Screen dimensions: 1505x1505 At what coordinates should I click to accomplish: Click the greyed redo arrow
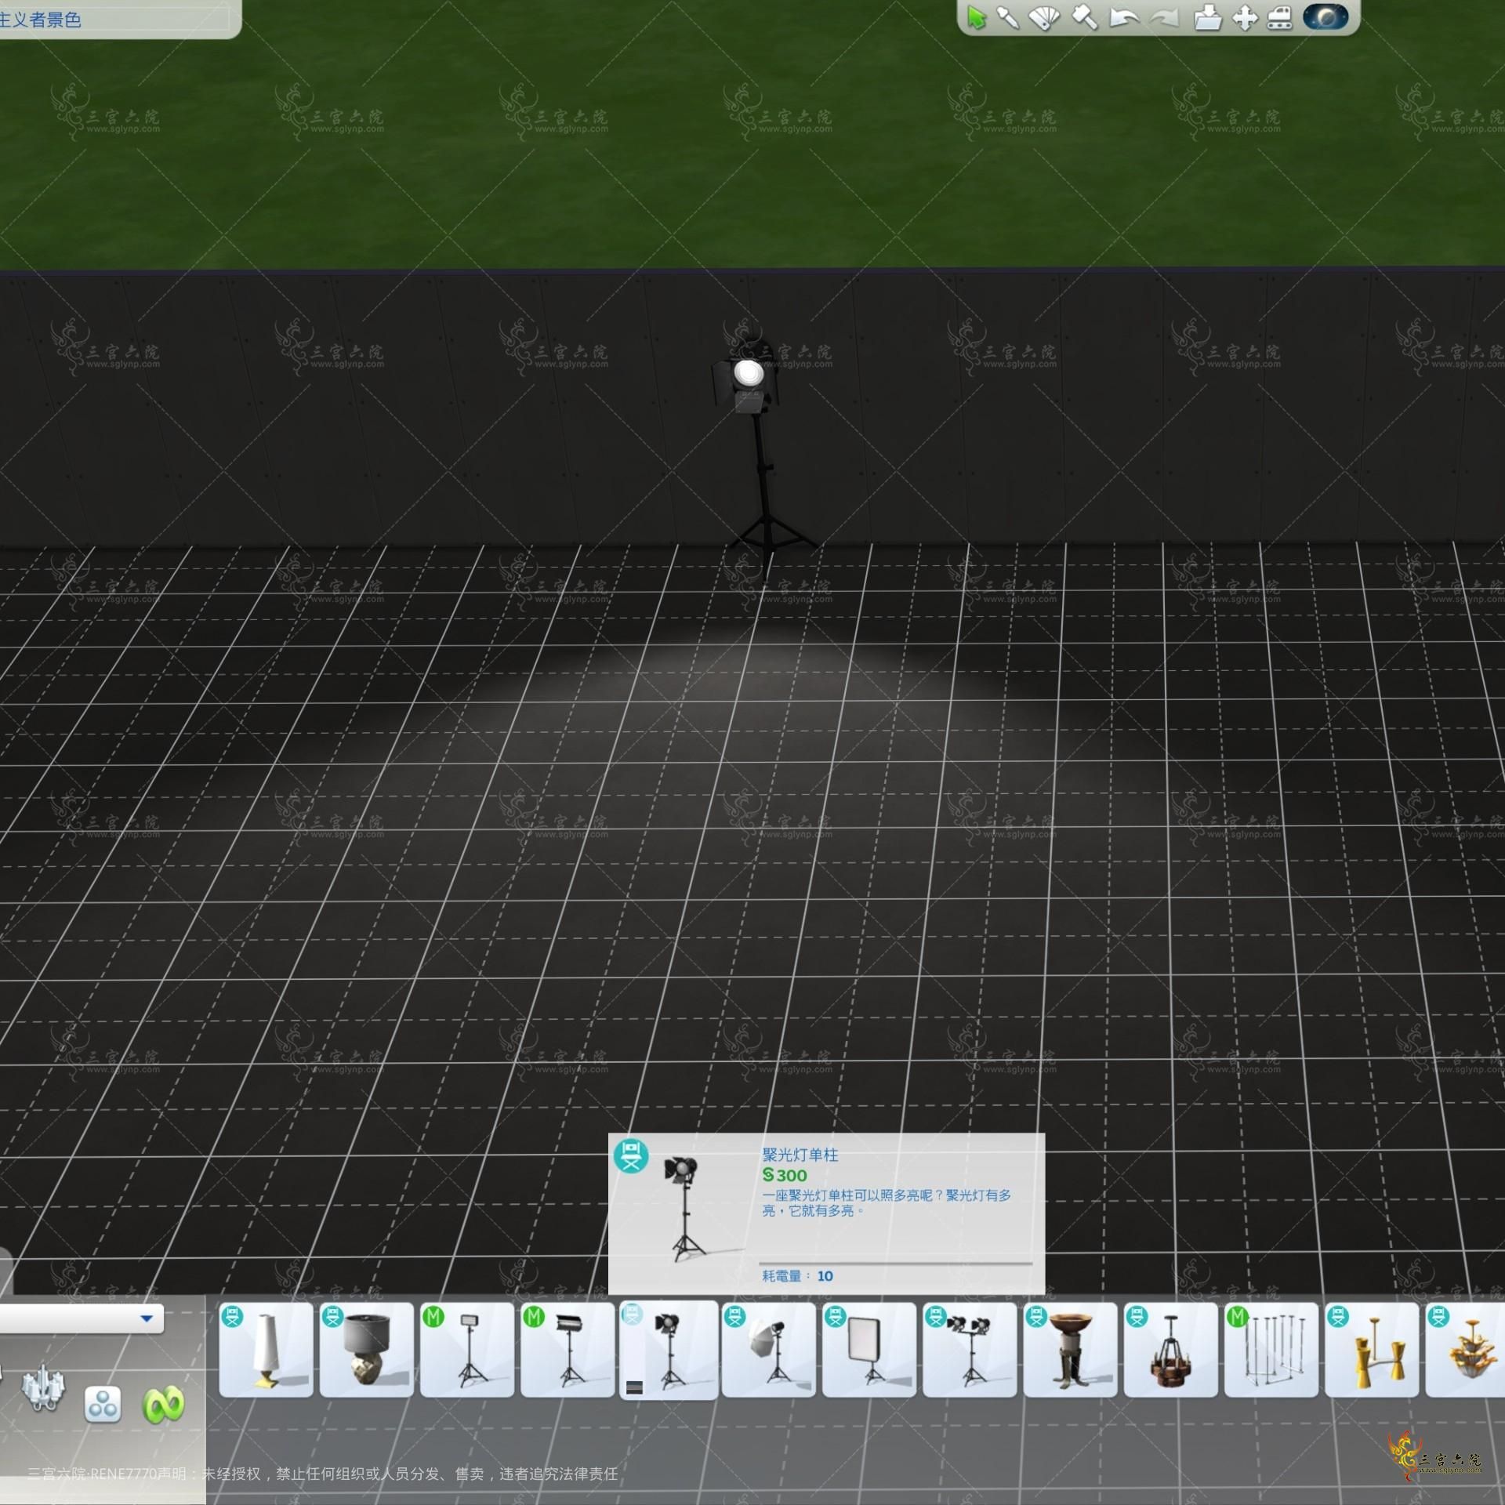click(1165, 17)
